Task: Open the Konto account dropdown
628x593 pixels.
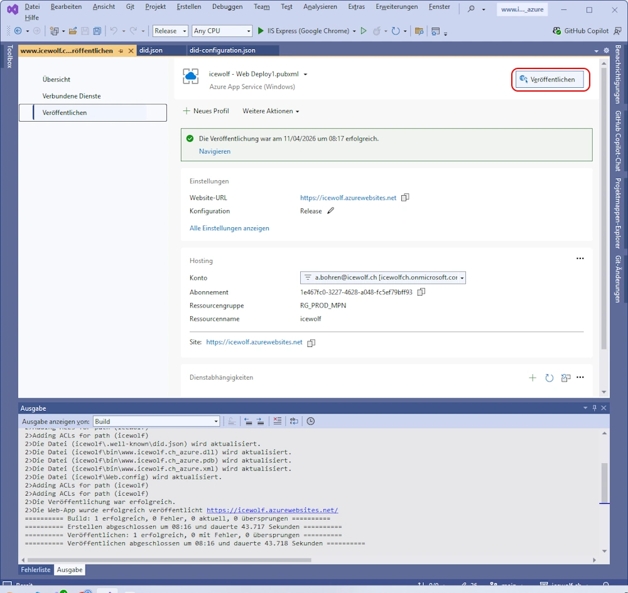Action: 462,277
